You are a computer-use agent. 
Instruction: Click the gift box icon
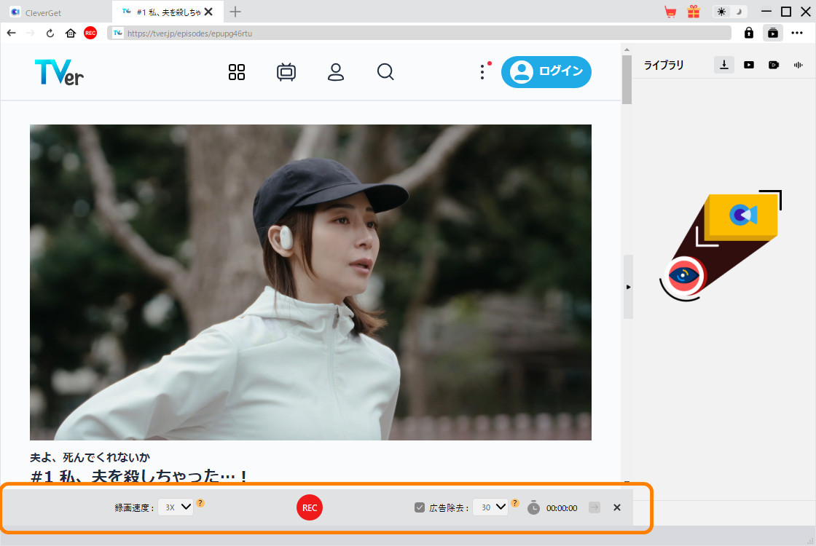click(x=694, y=12)
